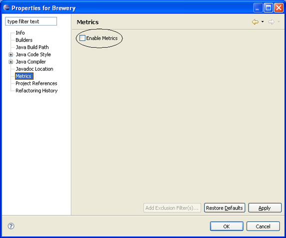Click the back navigation arrow icon
The image size is (286, 238).
click(255, 22)
